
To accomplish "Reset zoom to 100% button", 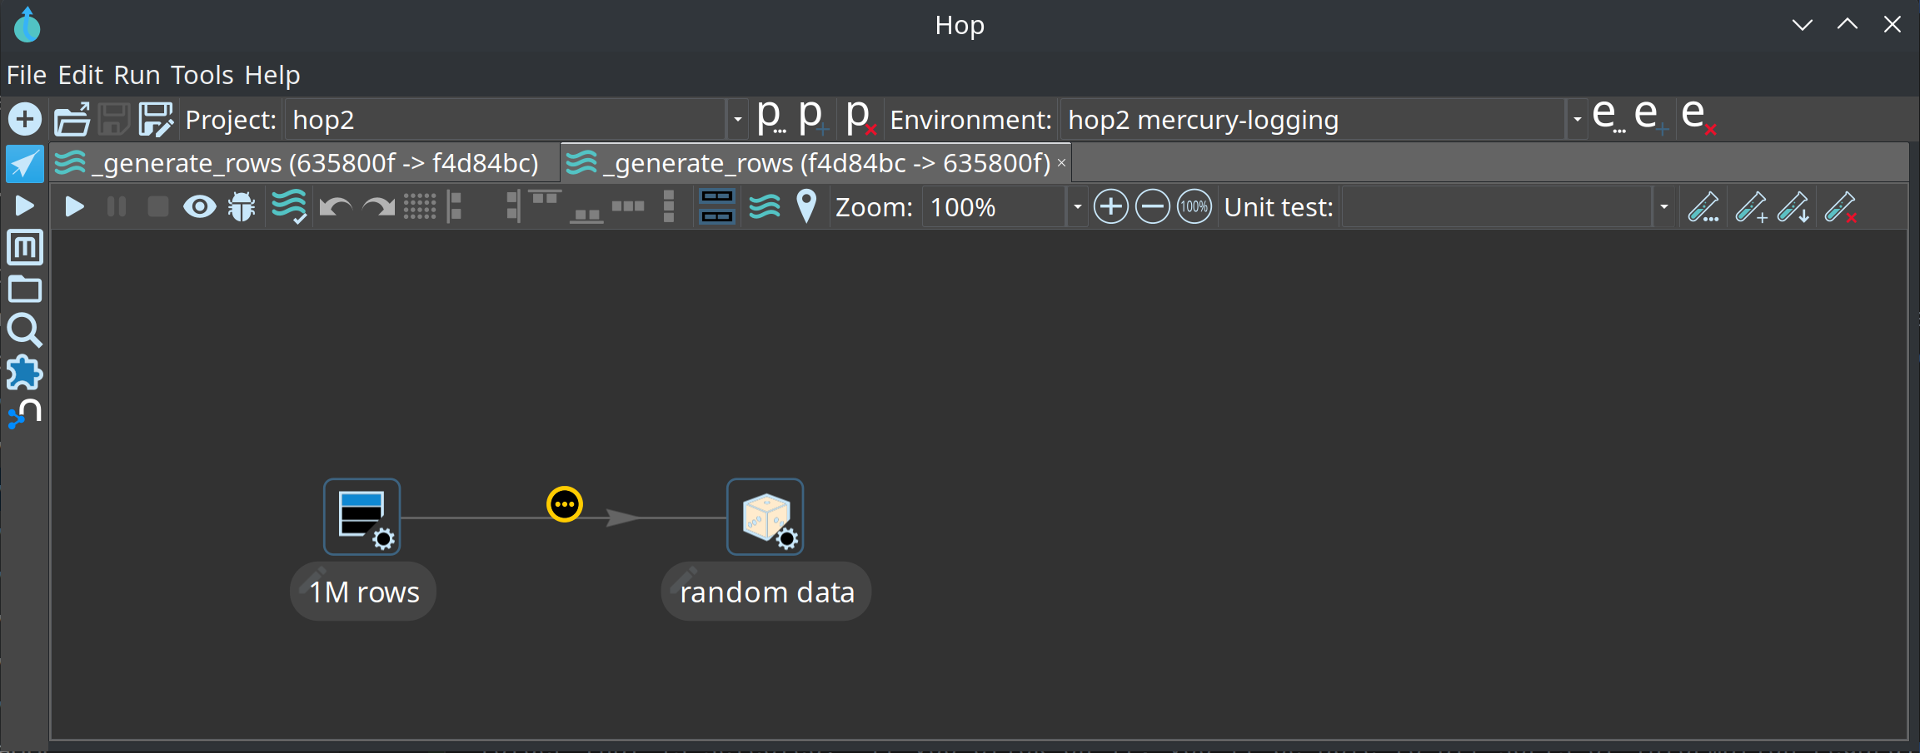I will coord(1194,207).
